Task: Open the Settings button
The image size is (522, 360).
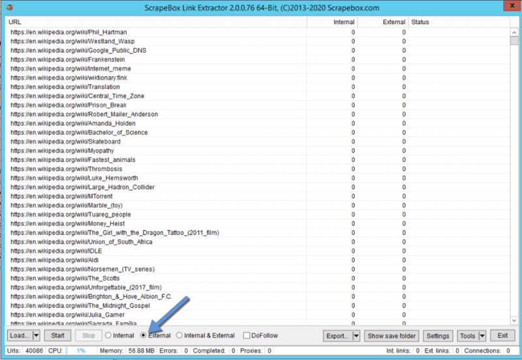Action: click(x=438, y=336)
